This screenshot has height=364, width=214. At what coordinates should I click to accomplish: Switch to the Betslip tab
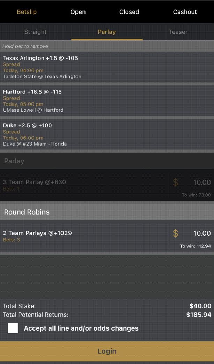[27, 12]
